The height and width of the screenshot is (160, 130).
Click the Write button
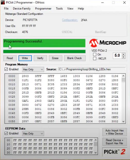click(25, 58)
